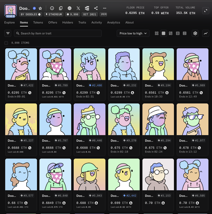Viewport: 212px width, 214px height.
Task: Click the share icon
Action: click(x=96, y=8)
